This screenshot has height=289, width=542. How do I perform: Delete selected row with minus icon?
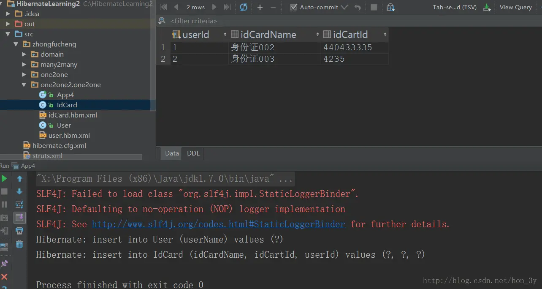273,7
